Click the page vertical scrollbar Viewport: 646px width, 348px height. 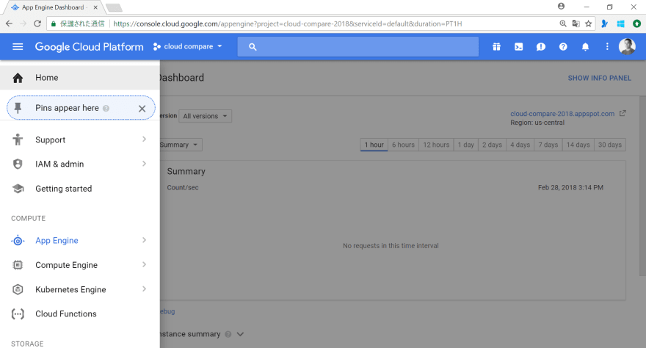pyautogui.click(x=642, y=186)
